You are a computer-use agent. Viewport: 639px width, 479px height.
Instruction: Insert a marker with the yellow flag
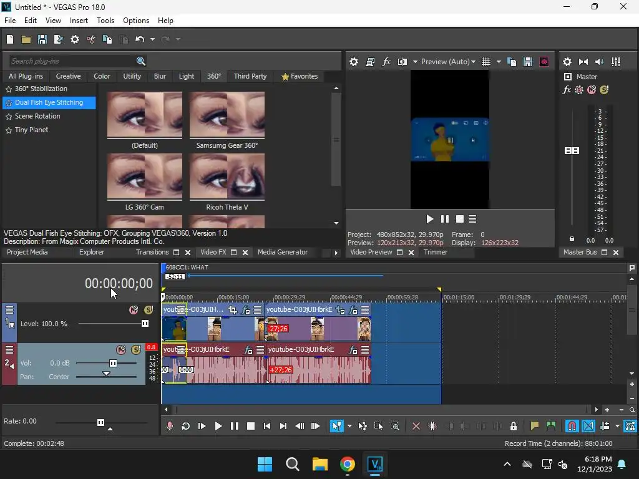point(534,426)
